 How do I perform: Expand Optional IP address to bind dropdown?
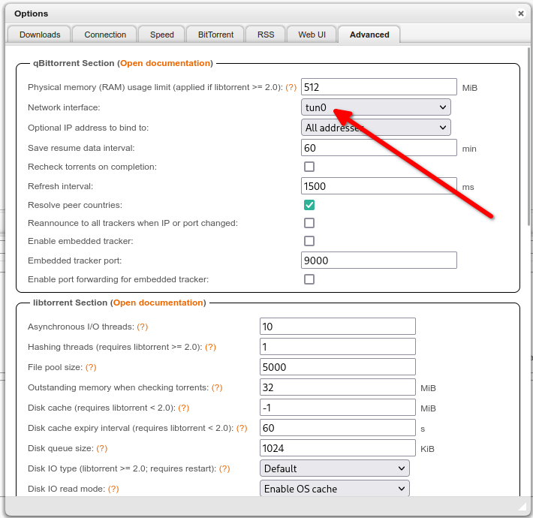pos(375,128)
